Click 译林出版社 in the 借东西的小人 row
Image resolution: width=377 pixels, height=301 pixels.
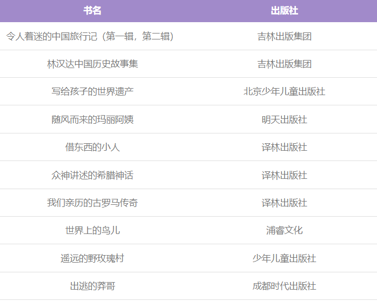285,147
